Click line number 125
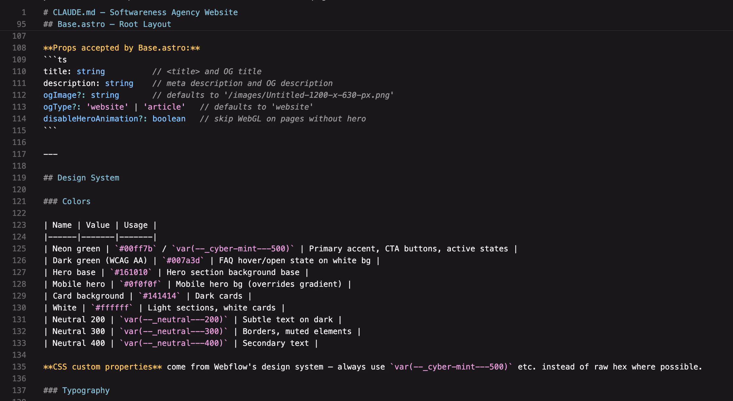The image size is (733, 401). pos(19,249)
